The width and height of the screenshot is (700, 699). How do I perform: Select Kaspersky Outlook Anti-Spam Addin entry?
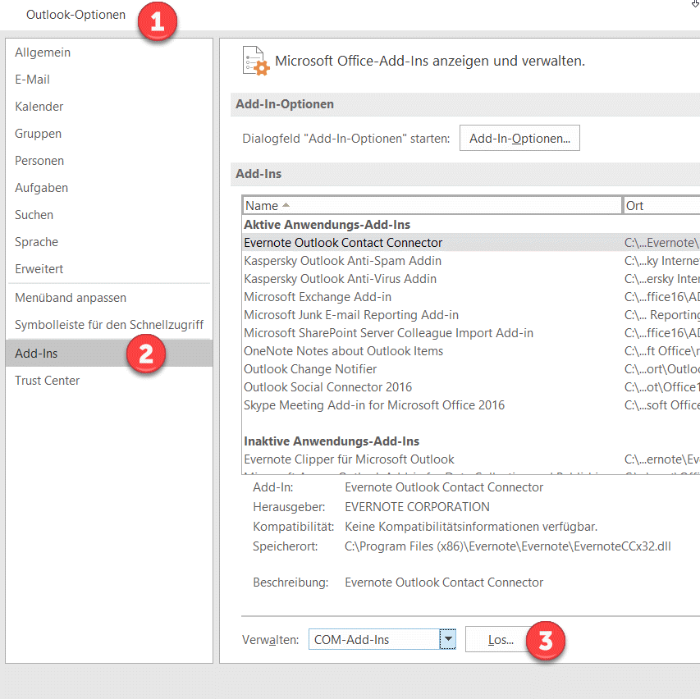[342, 261]
